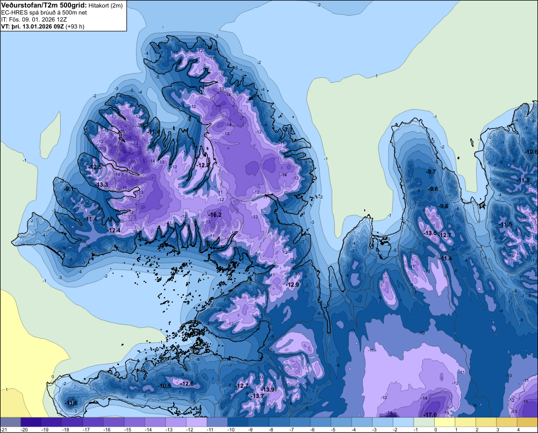Screen dimensions: 538x433
Task: Click the -12.0 temperature value
Action: point(203,165)
